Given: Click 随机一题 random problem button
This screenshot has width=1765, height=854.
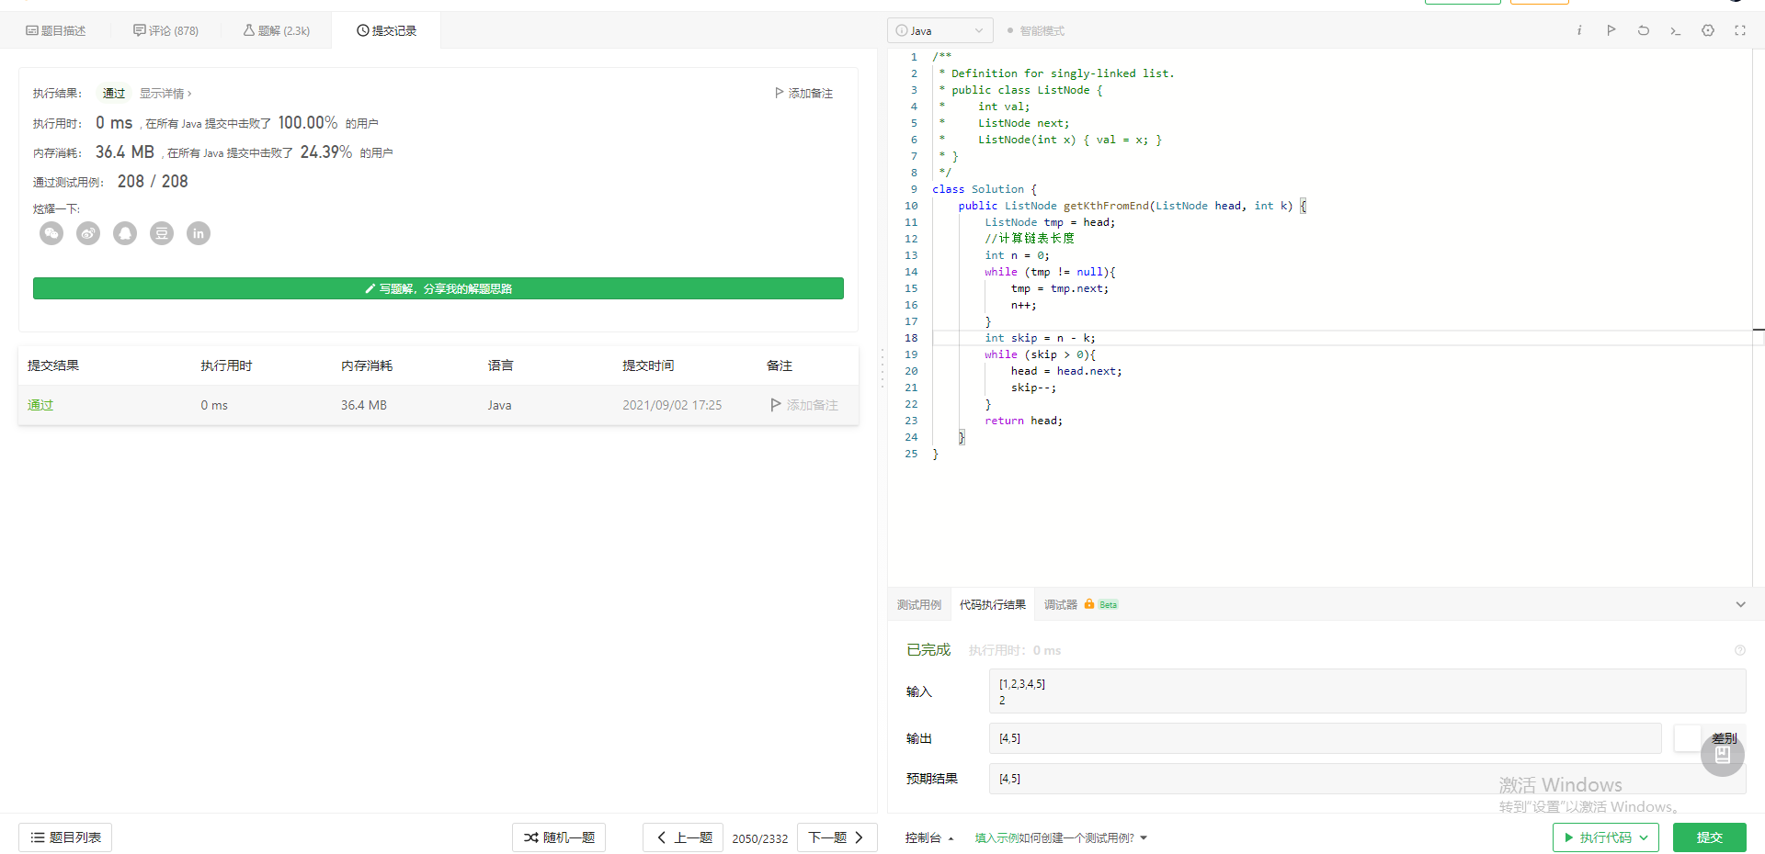Looking at the screenshot, I should click(x=559, y=837).
